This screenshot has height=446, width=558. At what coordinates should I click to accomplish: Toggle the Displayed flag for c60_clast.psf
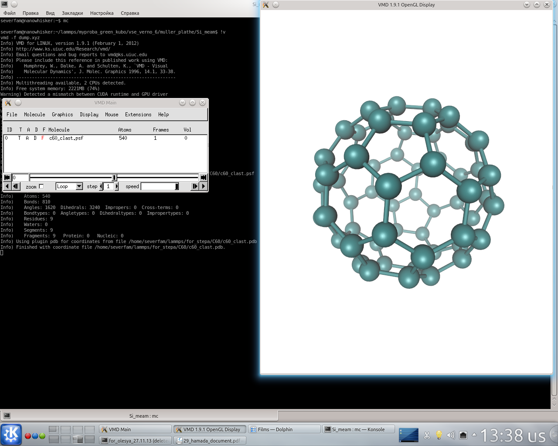point(35,138)
